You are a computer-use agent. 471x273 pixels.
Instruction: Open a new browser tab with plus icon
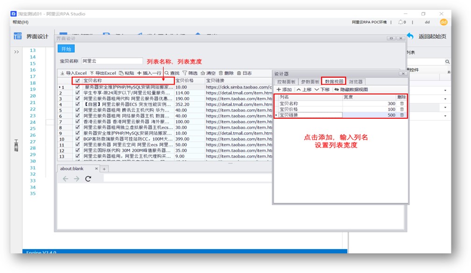(x=104, y=169)
